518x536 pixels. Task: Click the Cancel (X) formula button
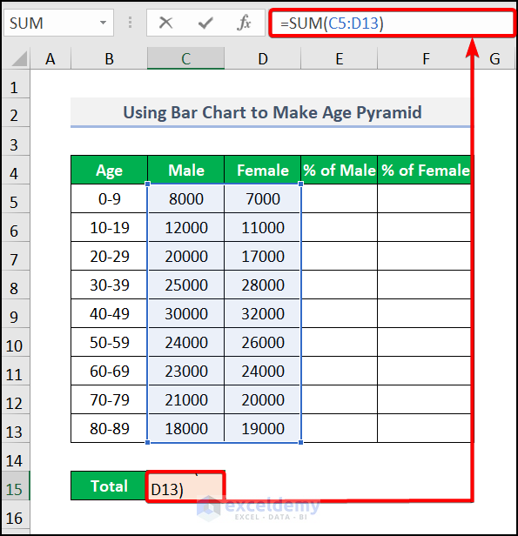[165, 23]
